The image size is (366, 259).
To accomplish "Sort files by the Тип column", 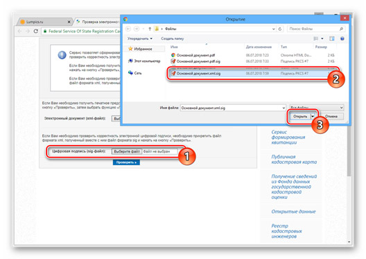I will click(284, 47).
